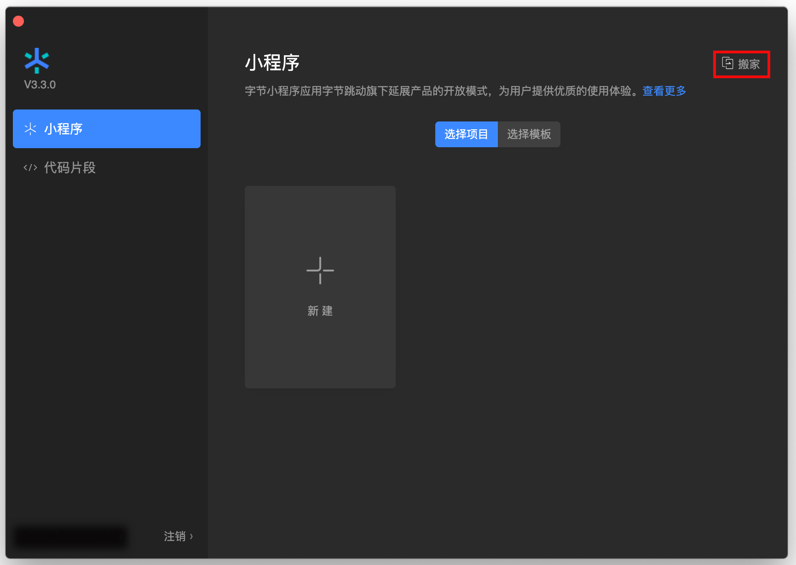Open the 小程序 sidebar section
Viewport: 796px width, 565px height.
click(x=107, y=129)
